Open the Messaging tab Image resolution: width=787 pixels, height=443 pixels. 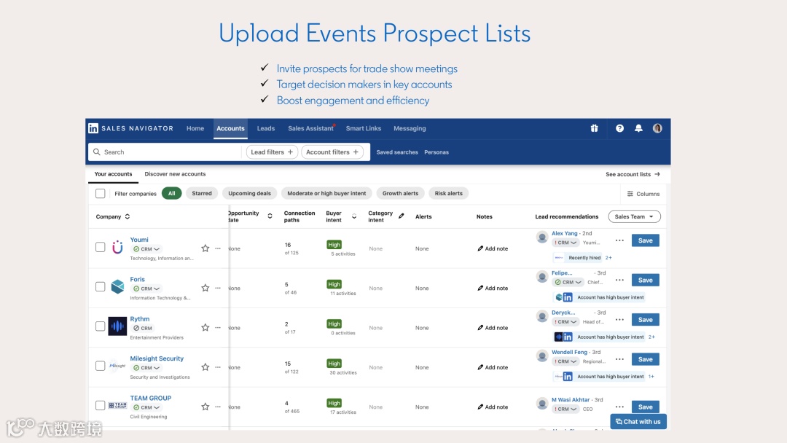click(410, 128)
